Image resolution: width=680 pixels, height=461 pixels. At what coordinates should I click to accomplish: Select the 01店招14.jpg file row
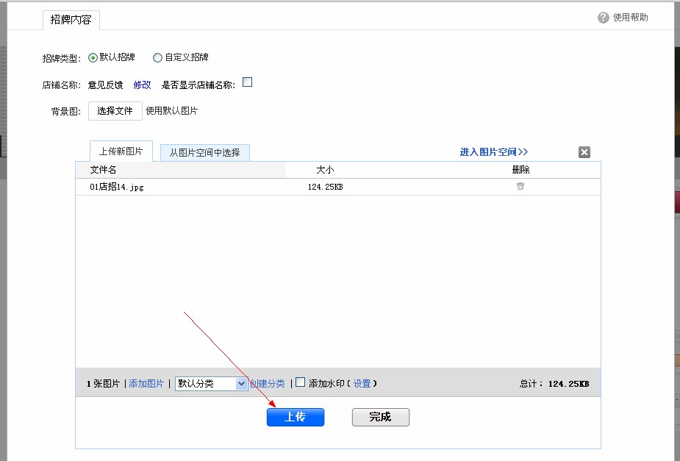point(115,187)
